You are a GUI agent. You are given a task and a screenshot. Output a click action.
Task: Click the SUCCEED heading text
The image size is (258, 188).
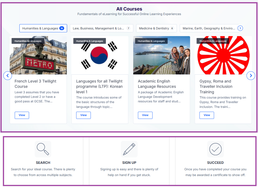[215, 163]
